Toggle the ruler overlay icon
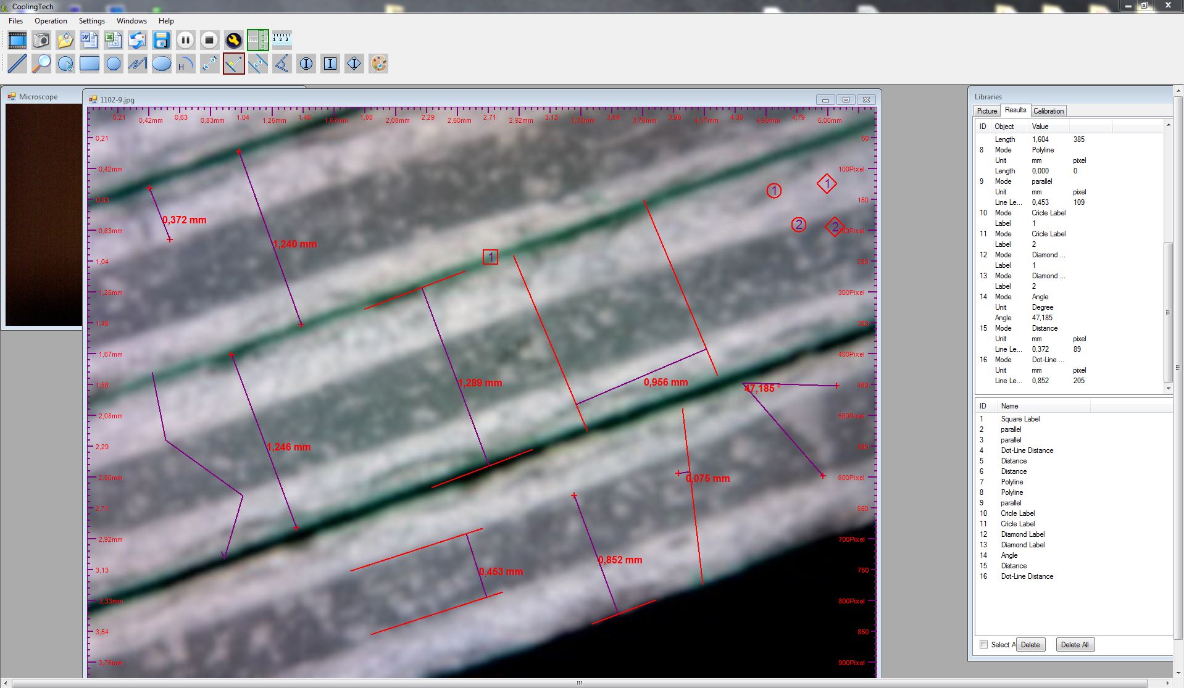1184x688 pixels. coord(258,41)
